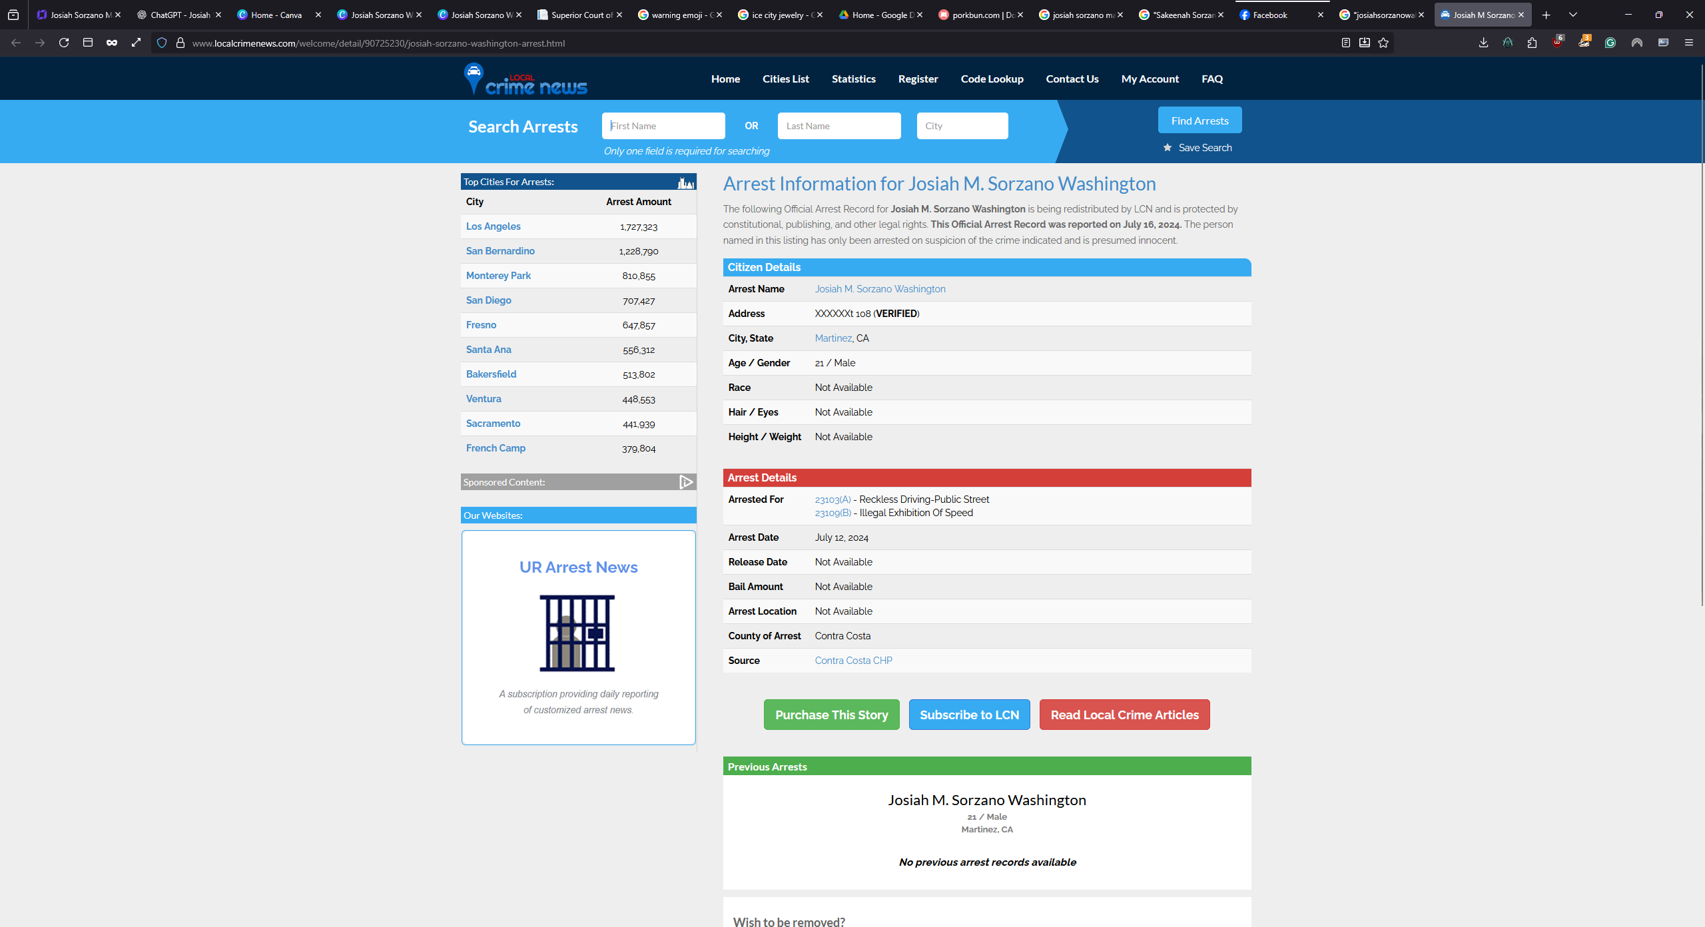Open the Contra Costa CHP source link

point(853,661)
